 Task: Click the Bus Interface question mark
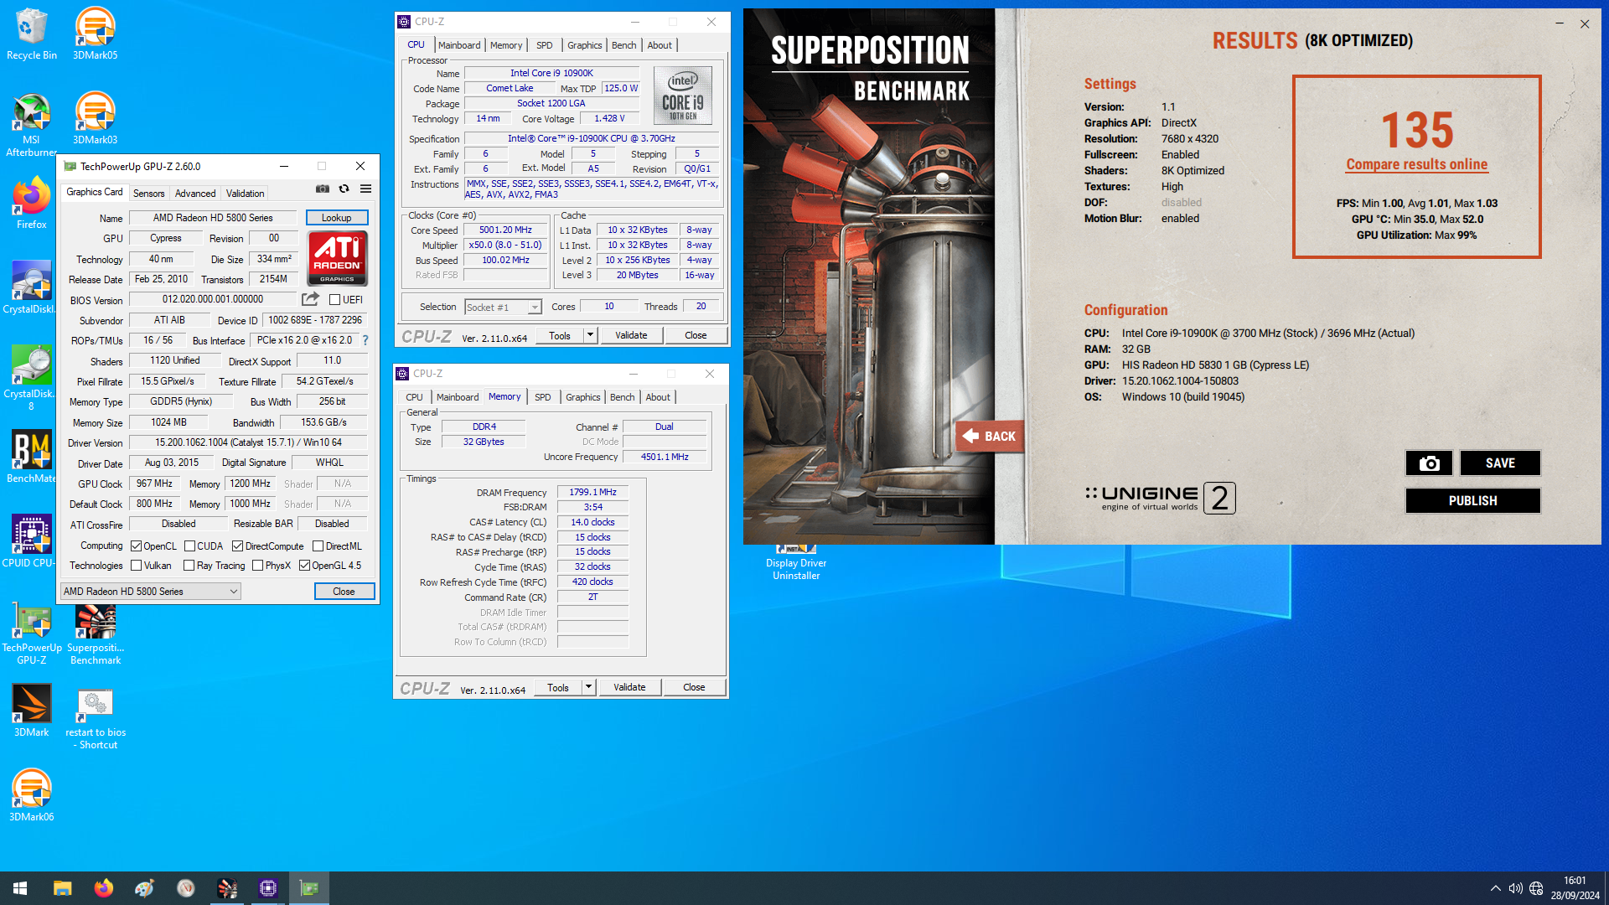(365, 340)
